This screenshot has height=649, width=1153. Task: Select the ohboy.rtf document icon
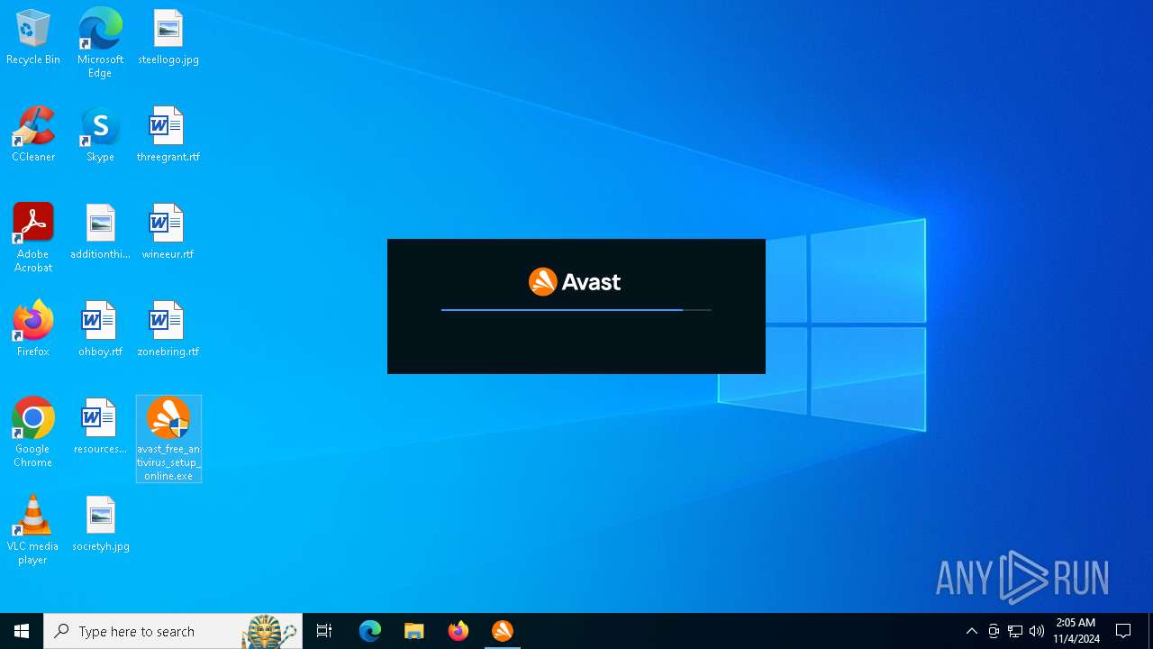[100, 330]
